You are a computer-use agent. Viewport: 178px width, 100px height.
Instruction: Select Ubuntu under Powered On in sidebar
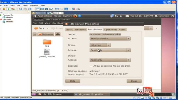point(9,17)
